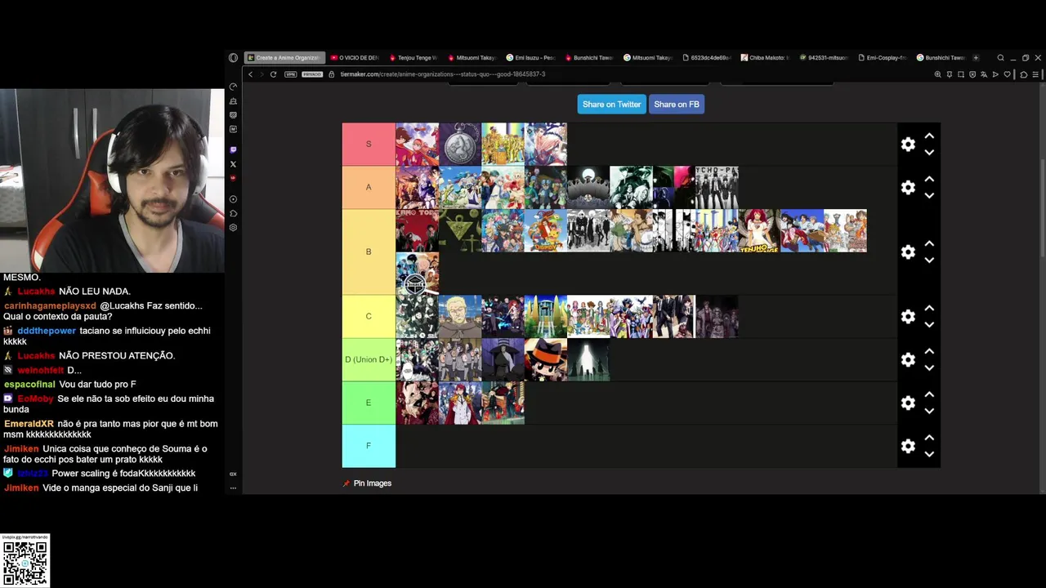Move tier F row up
Viewport: 1046px width, 588px height.
click(x=929, y=438)
